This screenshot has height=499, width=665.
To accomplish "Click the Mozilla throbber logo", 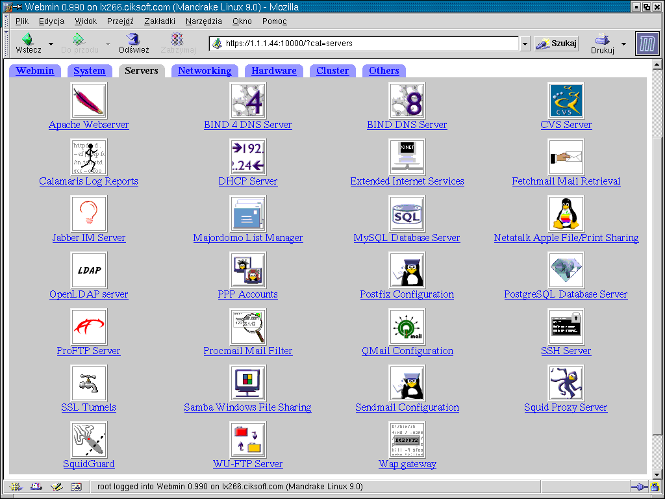I will [647, 44].
